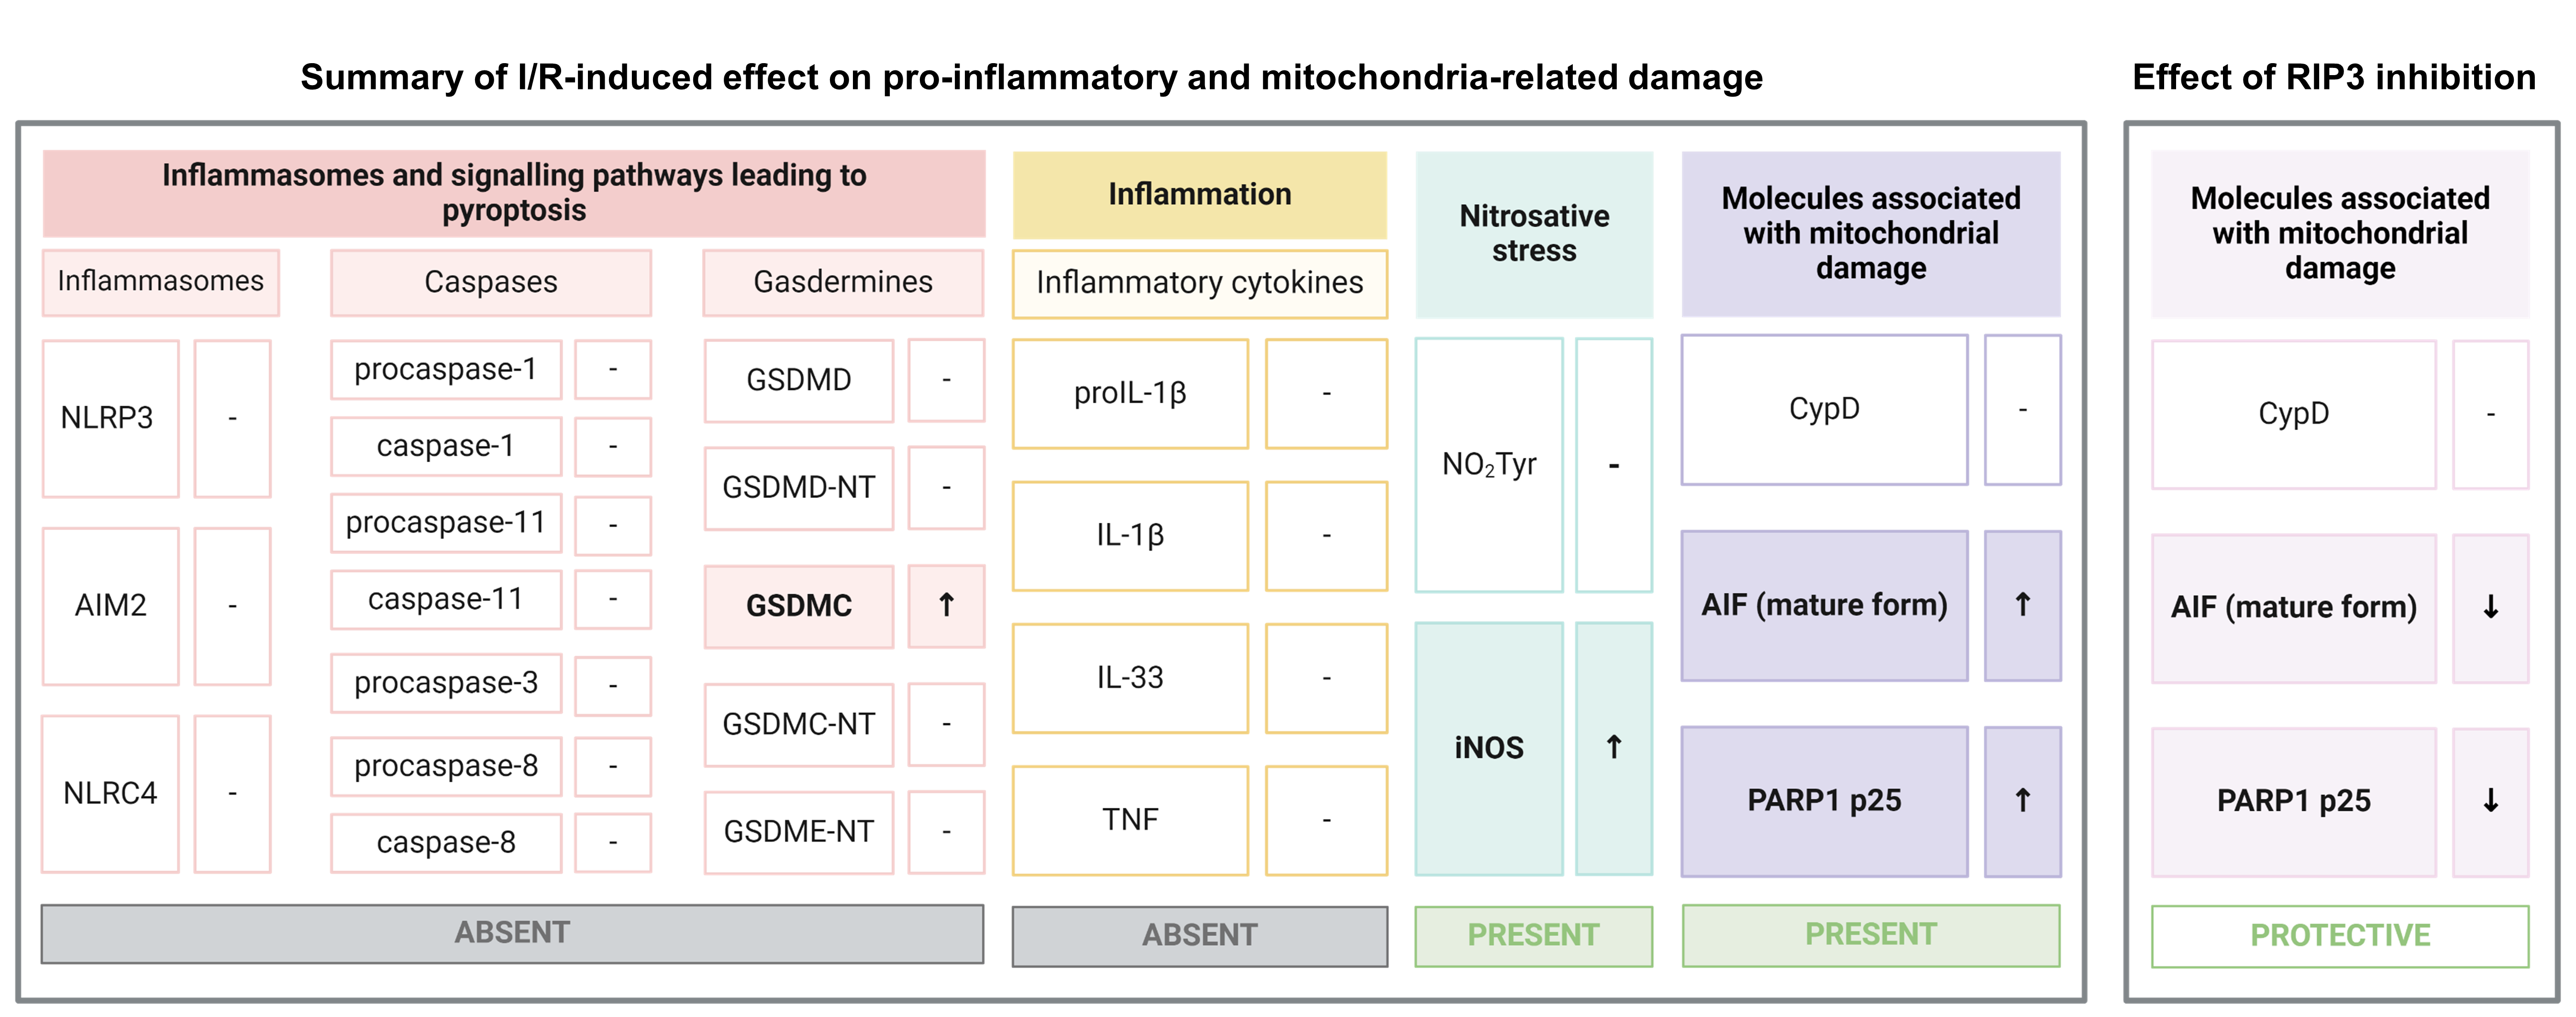
Task: Select the Gasdermines sub-header
Action: pos(842,282)
